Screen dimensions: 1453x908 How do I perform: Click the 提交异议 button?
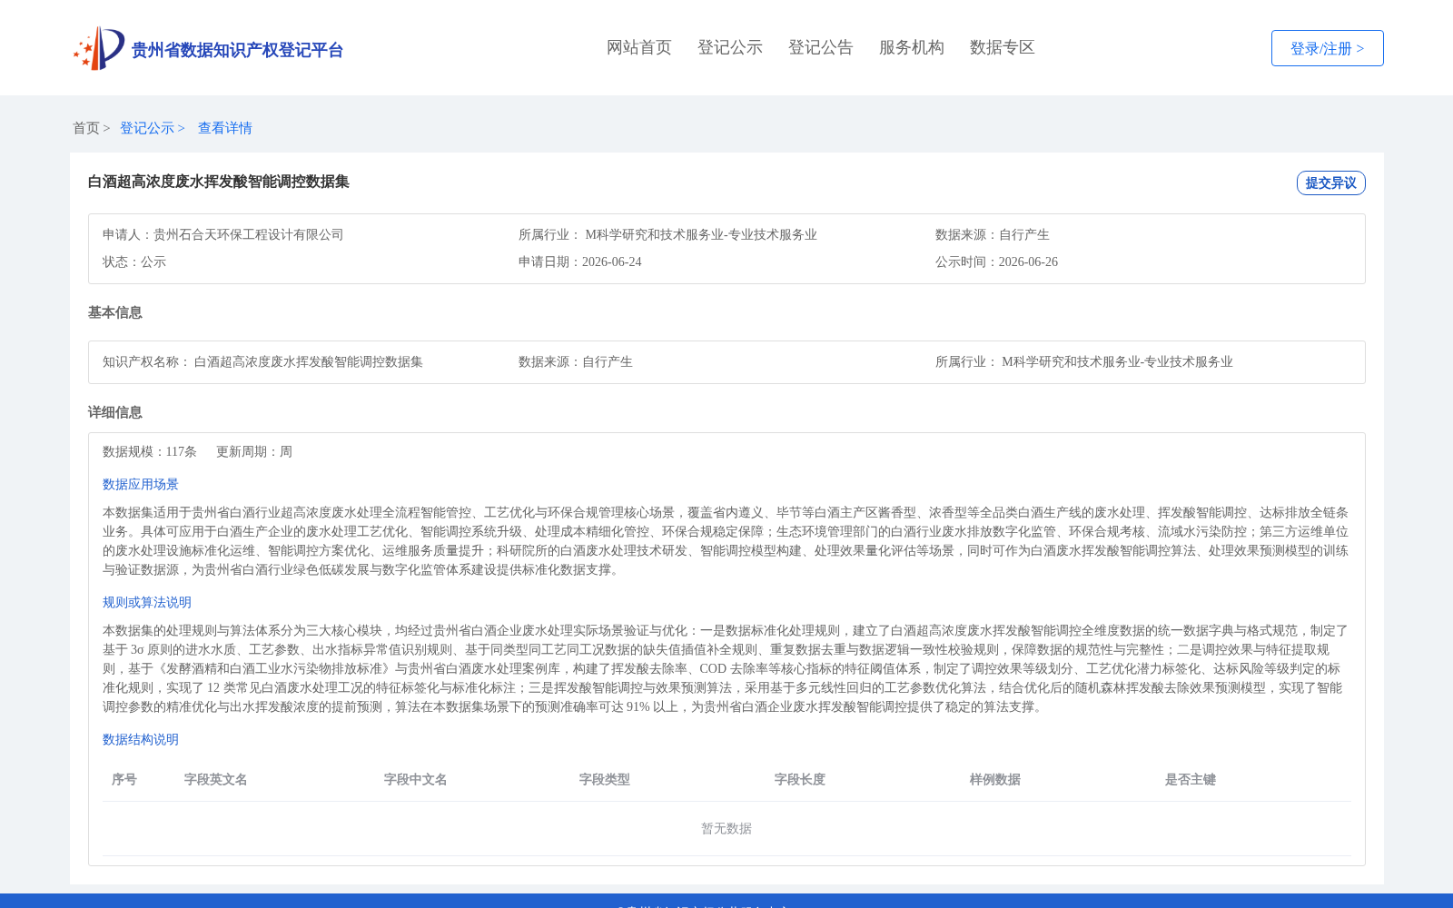pos(1330,183)
